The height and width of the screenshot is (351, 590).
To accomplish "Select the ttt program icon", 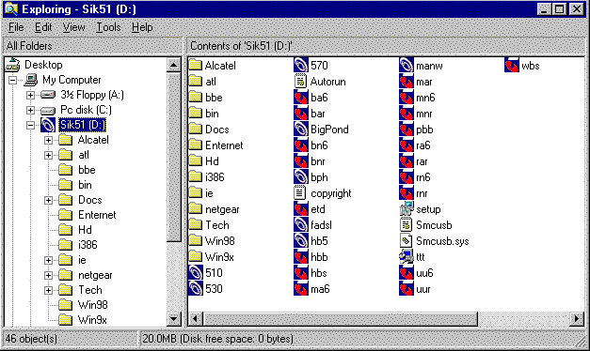I will click(x=407, y=257).
